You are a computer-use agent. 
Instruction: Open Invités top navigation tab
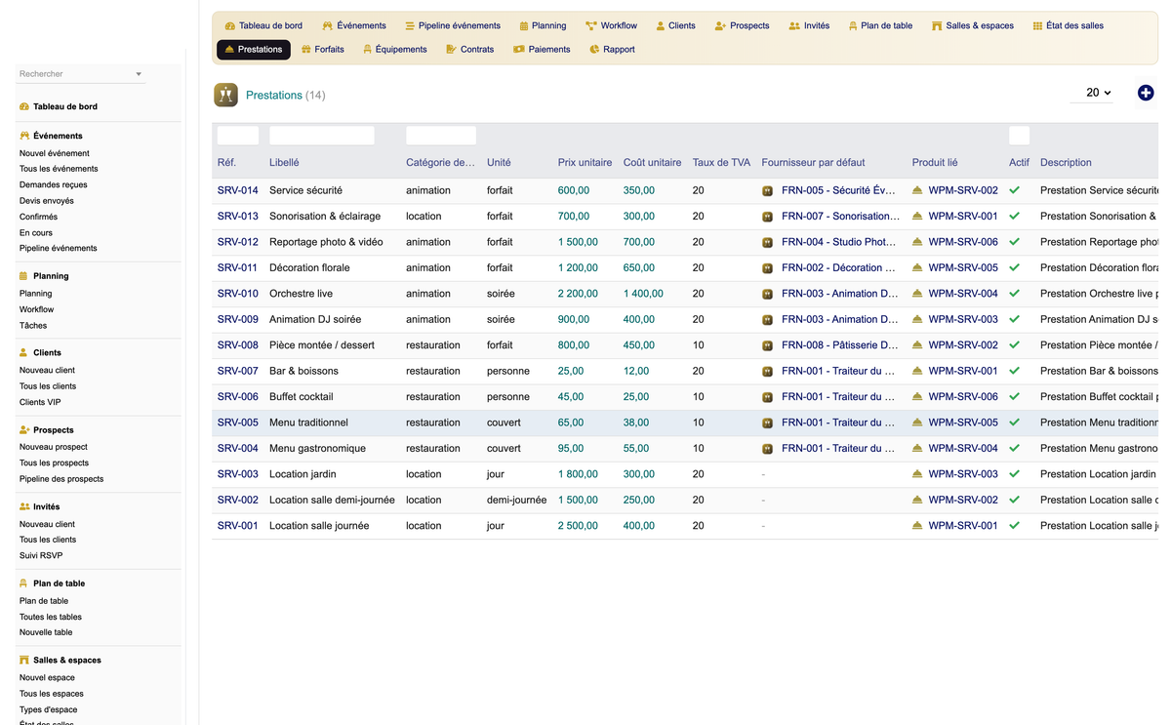tap(809, 25)
